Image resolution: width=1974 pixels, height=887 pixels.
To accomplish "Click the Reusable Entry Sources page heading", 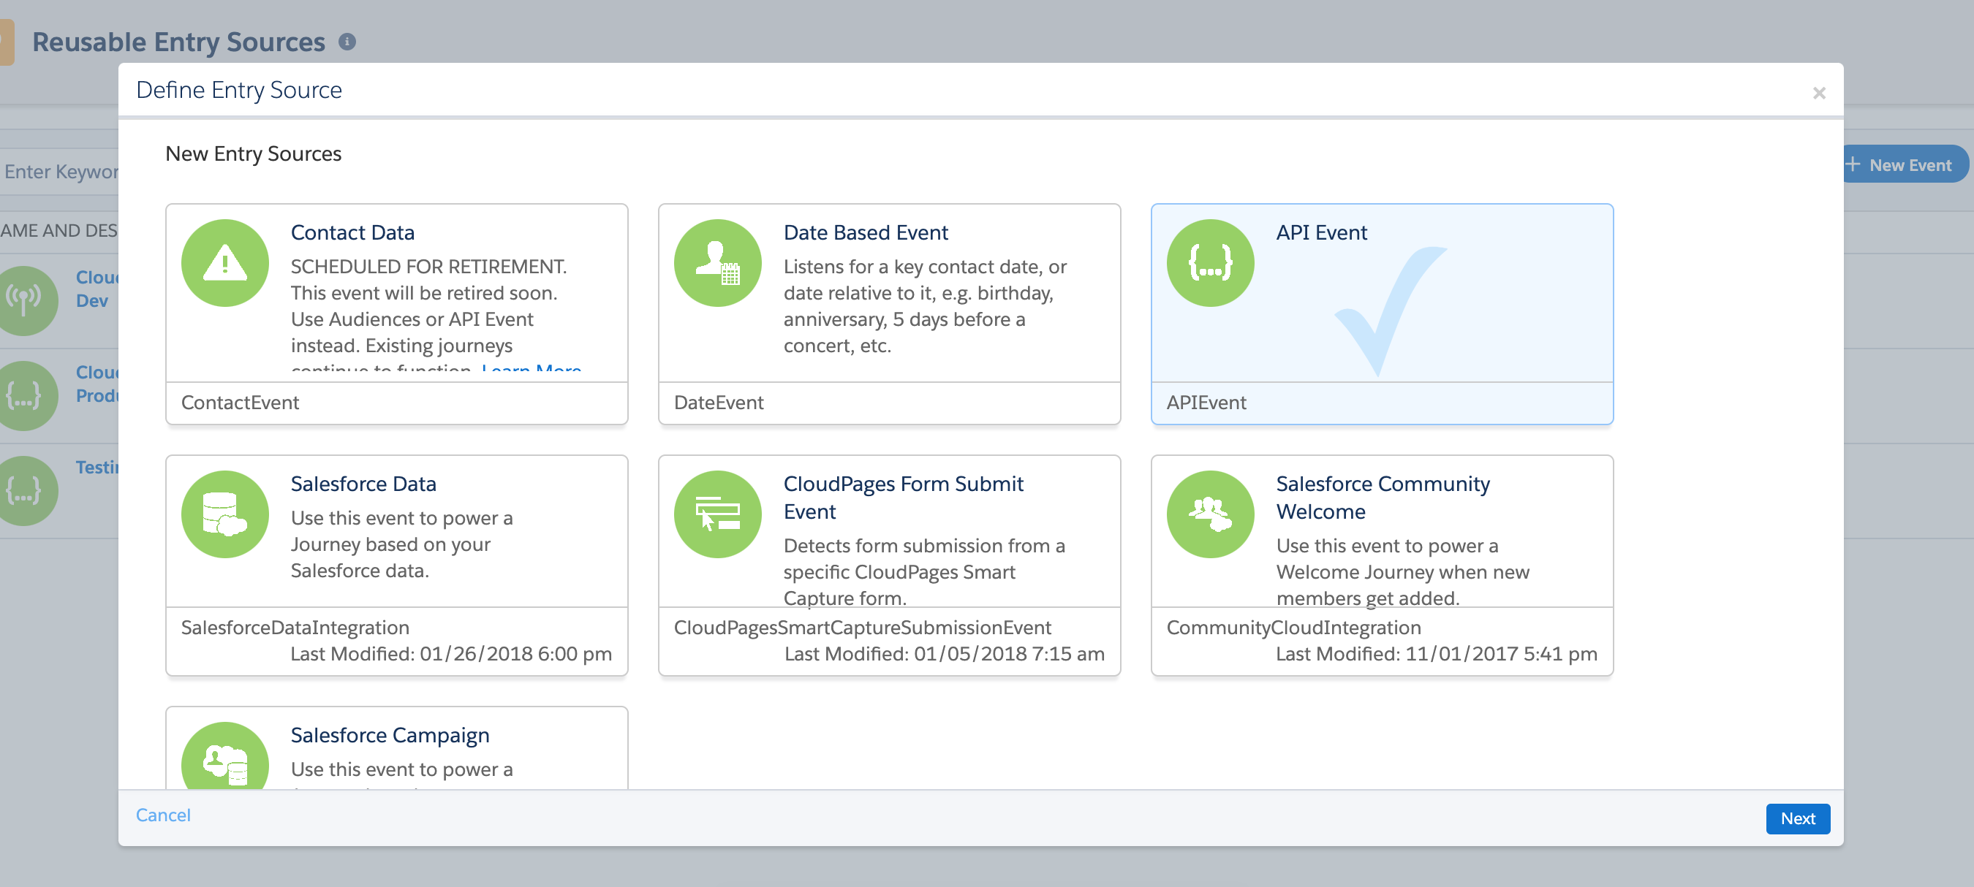I will point(178,42).
